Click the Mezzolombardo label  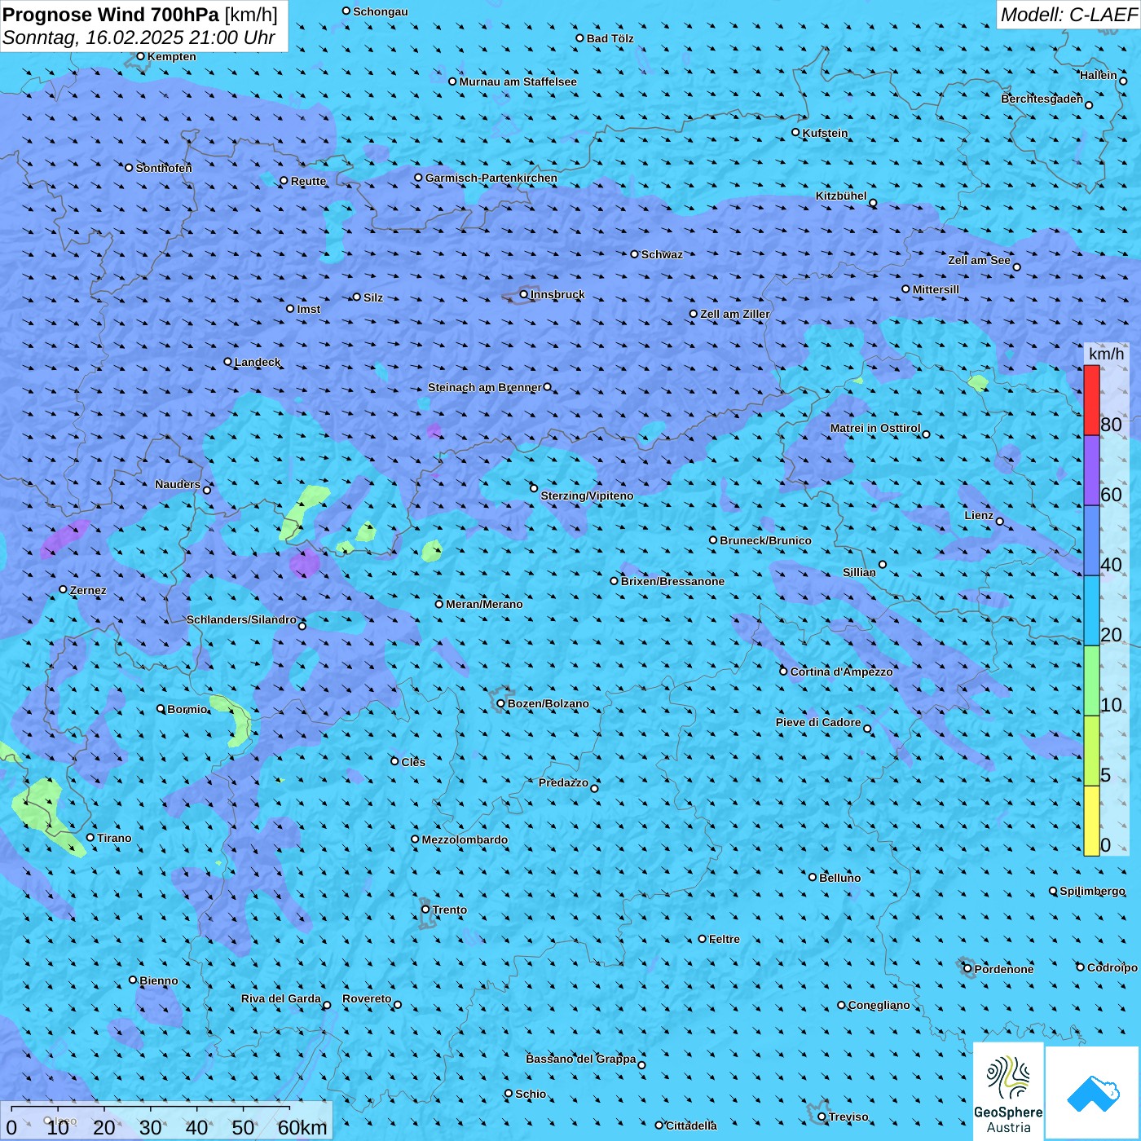465,839
